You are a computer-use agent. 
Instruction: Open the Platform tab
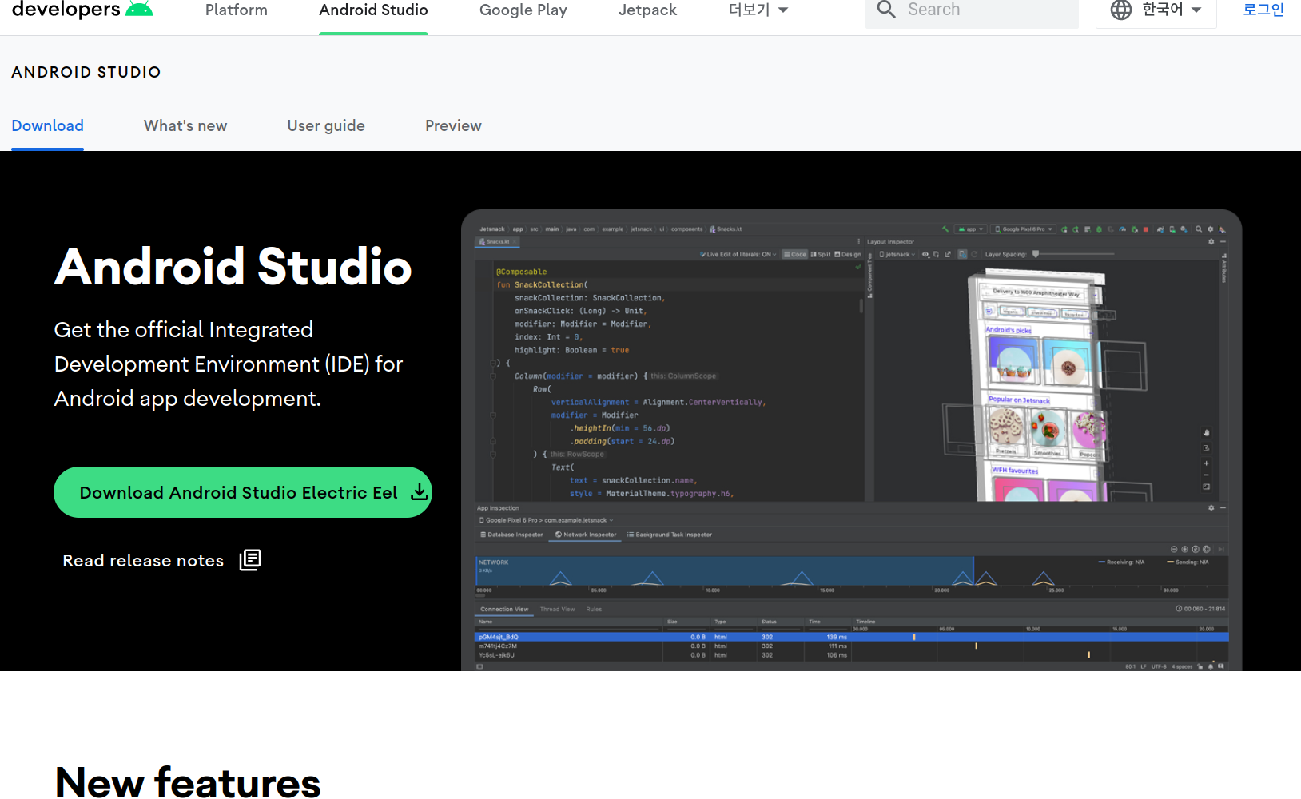click(237, 10)
